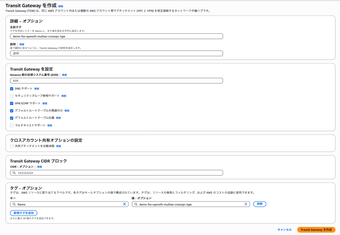340x235 pixels.
Task: Click 削除 button to remove tag
Action: click(x=260, y=204)
